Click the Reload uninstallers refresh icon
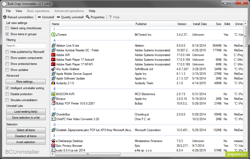This screenshot has width=250, height=159. (x=5, y=17)
